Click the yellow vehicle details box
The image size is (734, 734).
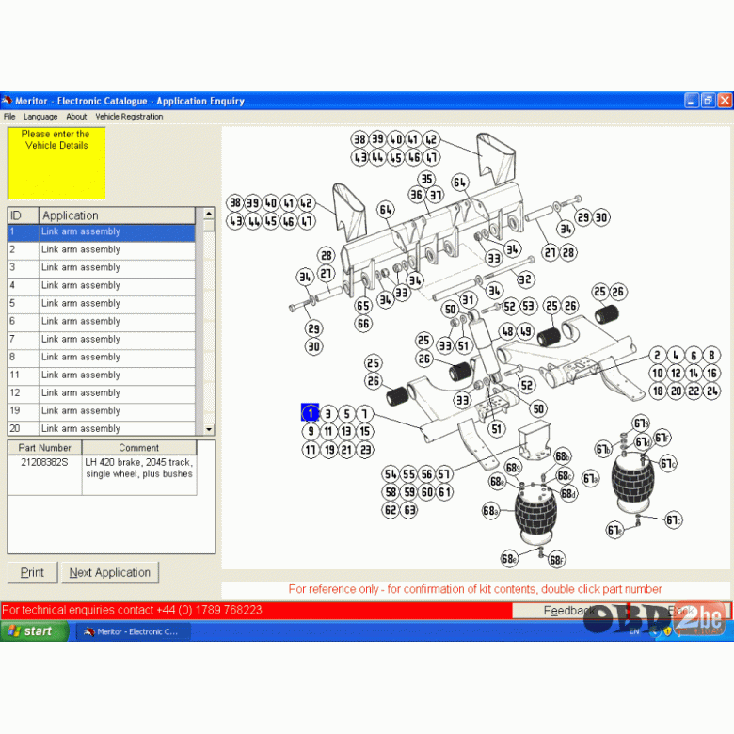tap(56, 164)
